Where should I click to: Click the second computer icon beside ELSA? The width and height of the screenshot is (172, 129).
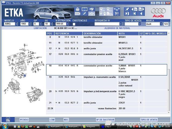110,9
